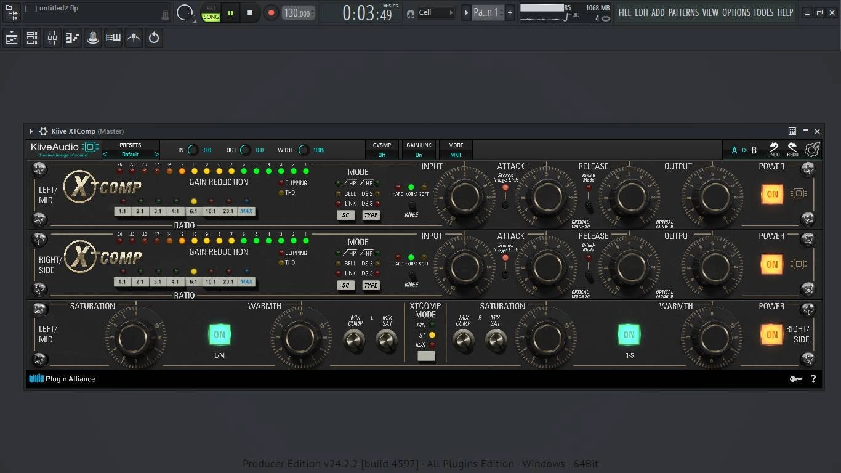Image resolution: width=841 pixels, height=473 pixels.
Task: Open the MODE MKII dropdown
Action: 456,150
